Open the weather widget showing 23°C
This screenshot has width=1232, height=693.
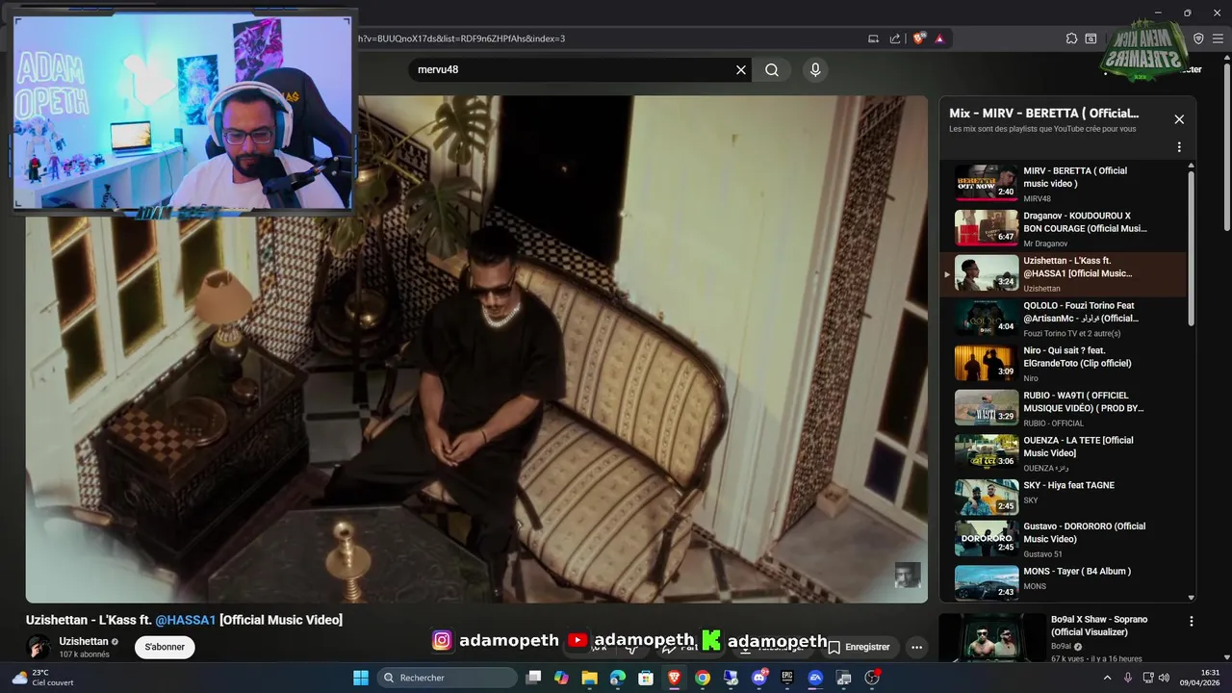42,678
